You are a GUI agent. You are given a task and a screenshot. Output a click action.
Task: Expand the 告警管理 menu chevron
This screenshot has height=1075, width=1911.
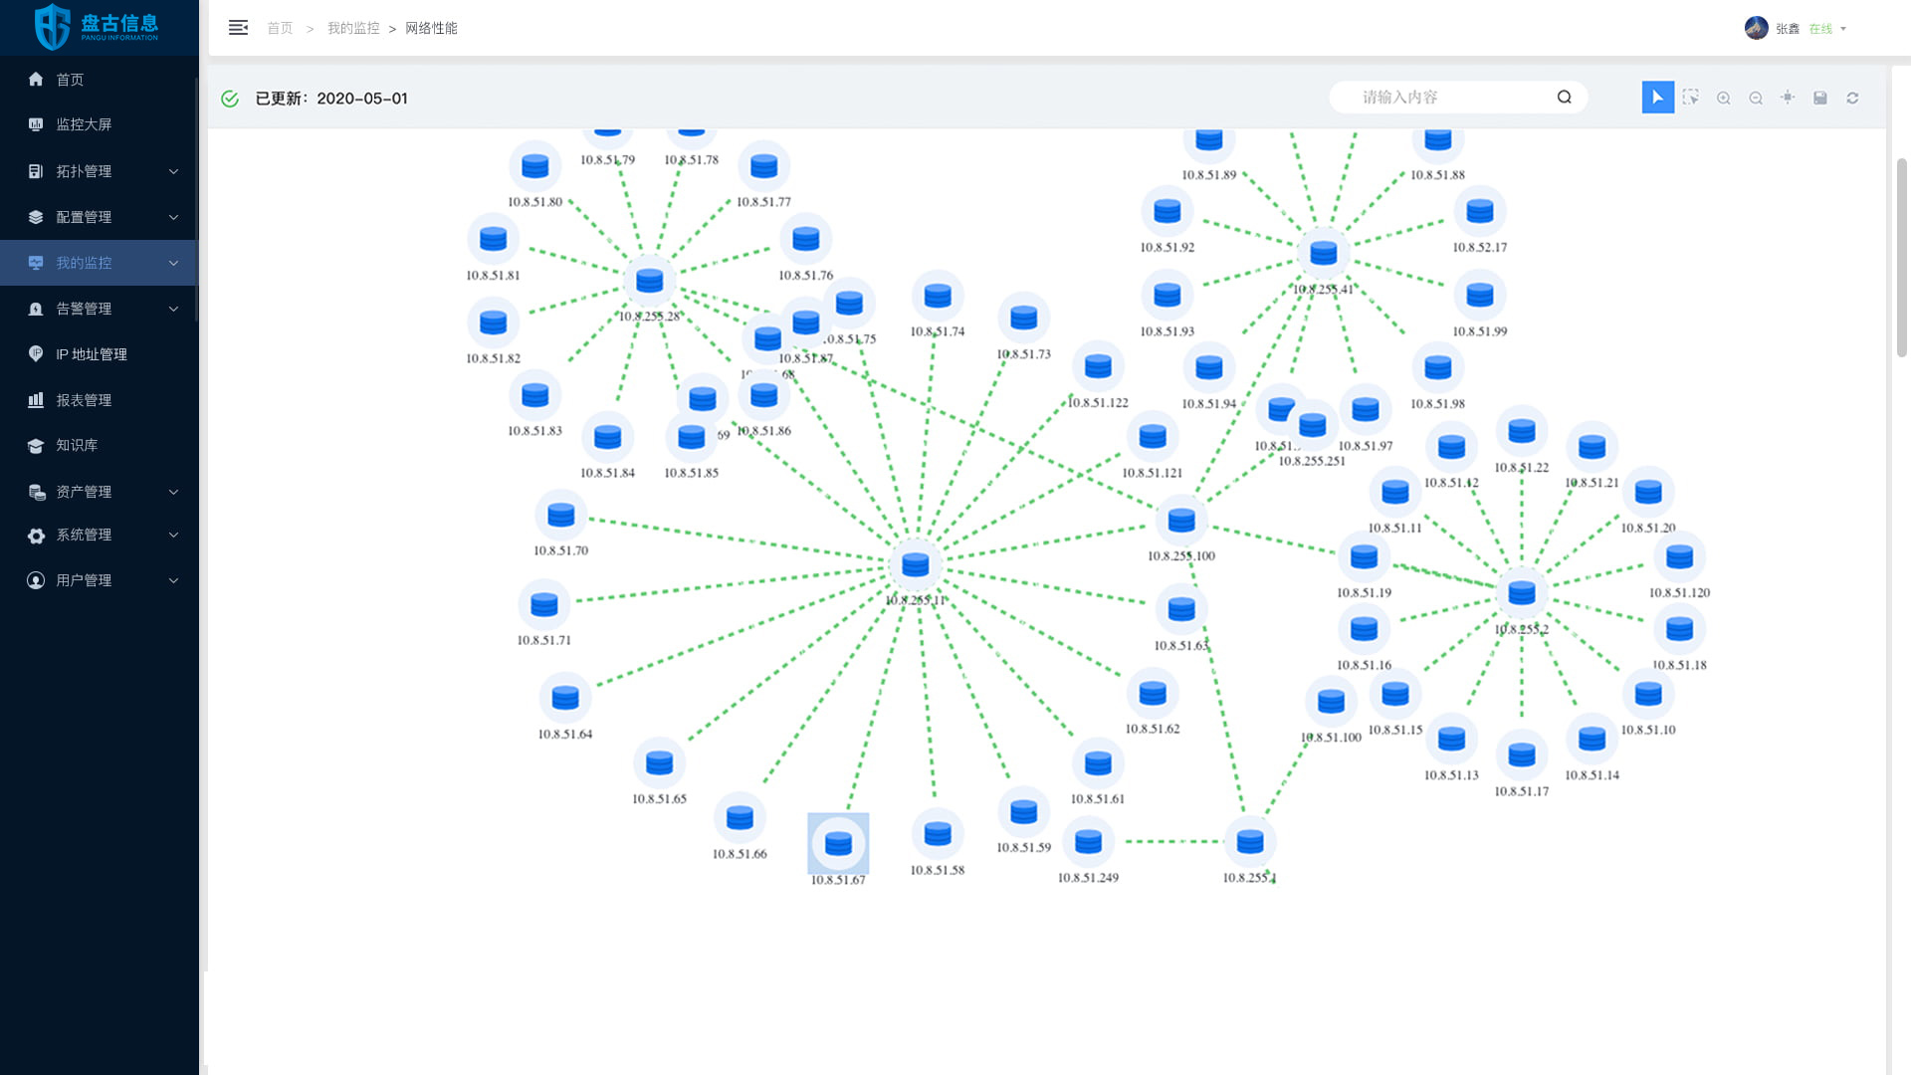173,309
